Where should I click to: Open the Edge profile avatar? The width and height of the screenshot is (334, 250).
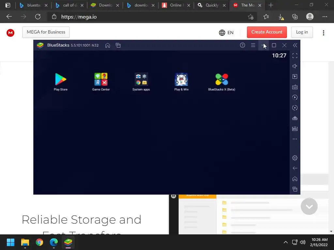pos(310,17)
